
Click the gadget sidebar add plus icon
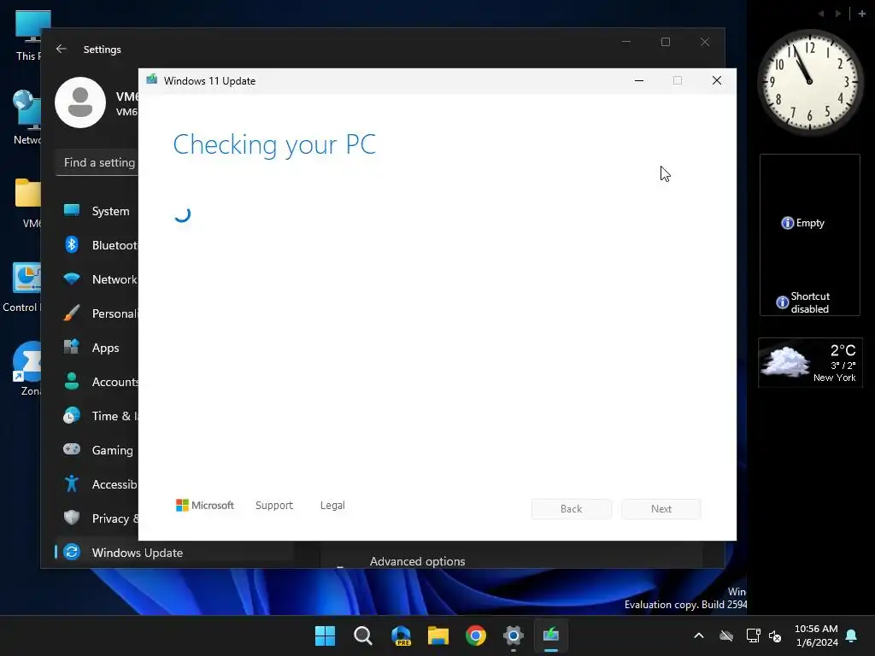861,14
